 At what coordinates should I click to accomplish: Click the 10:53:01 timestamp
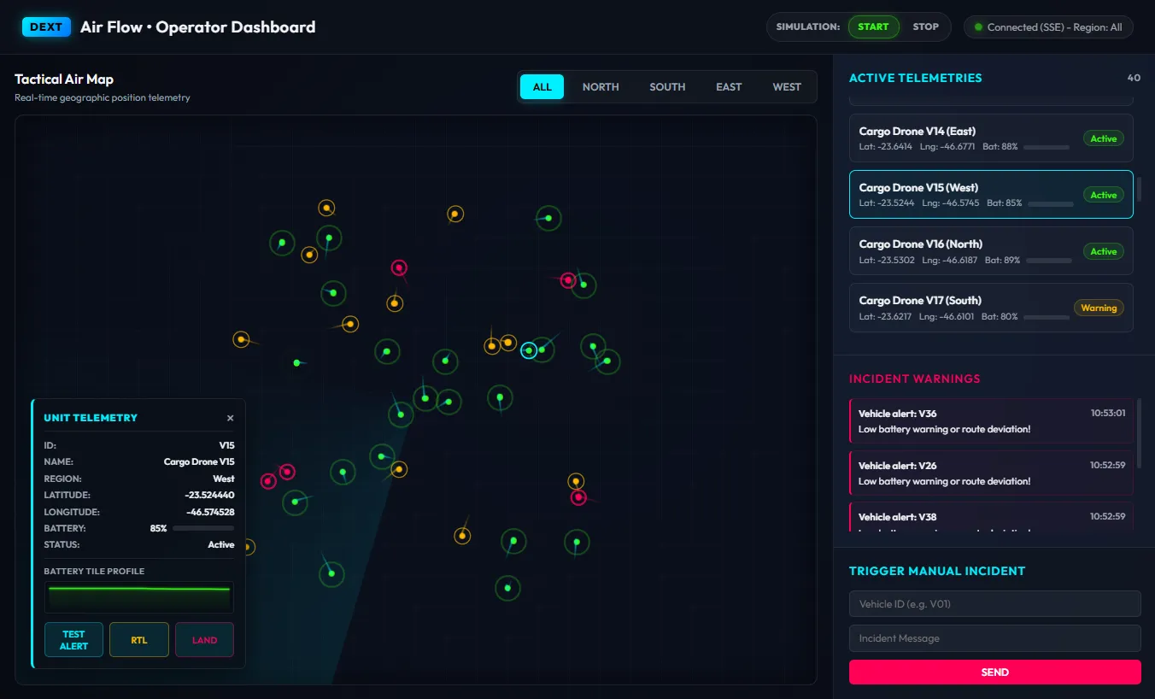(1108, 413)
